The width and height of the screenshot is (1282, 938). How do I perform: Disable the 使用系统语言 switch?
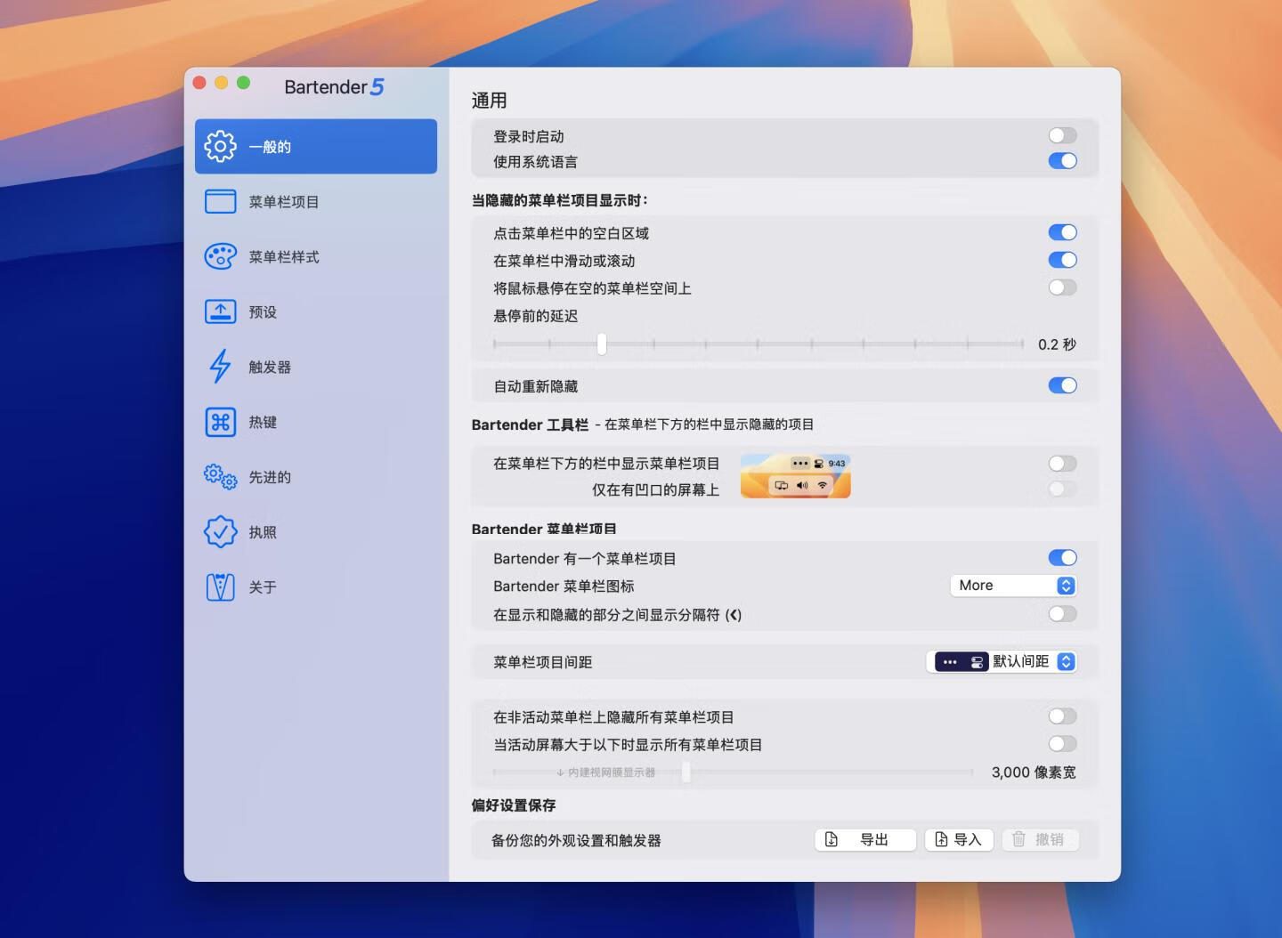pyautogui.click(x=1062, y=161)
